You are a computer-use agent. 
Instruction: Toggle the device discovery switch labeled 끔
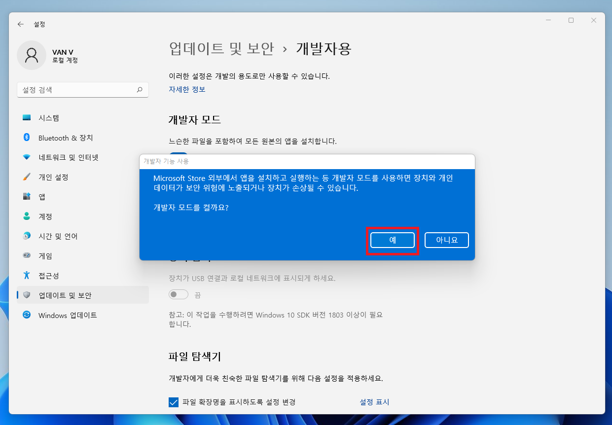coord(179,295)
